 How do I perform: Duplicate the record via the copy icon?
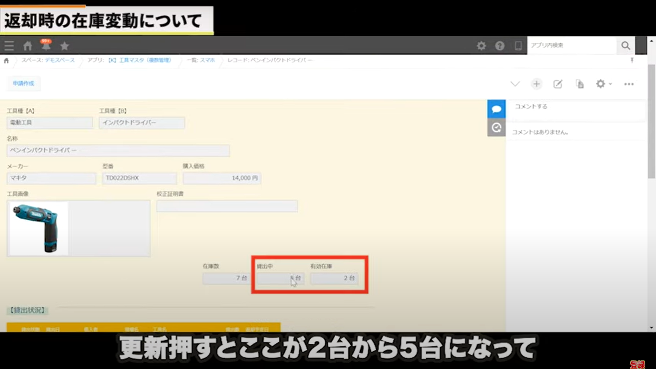click(x=580, y=84)
